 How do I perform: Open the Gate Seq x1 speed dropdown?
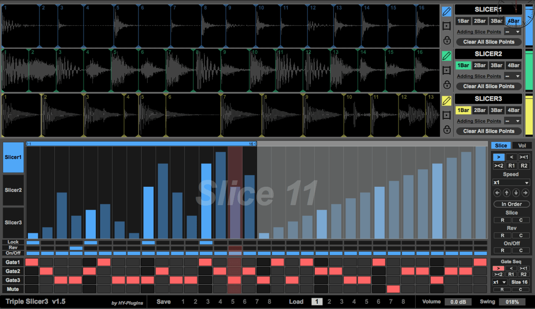[x=500, y=282]
